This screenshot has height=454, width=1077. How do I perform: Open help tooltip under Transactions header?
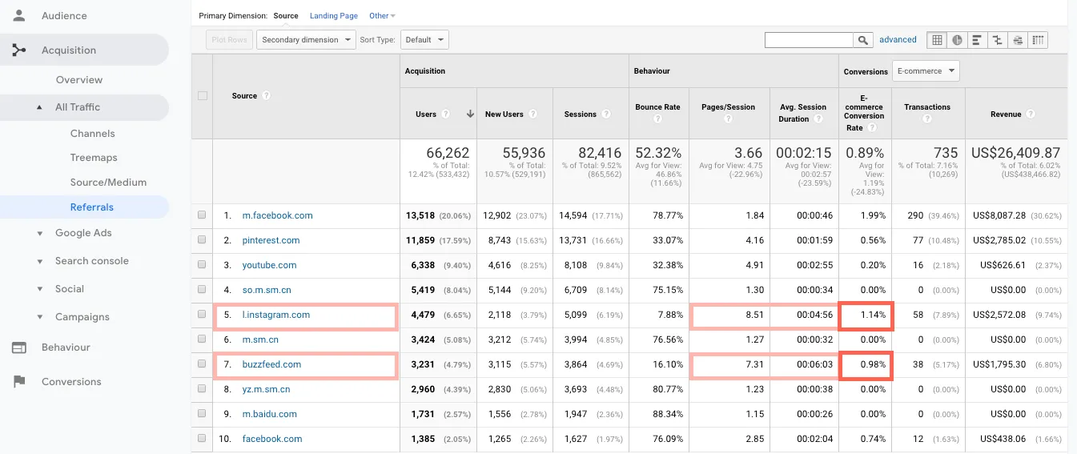[926, 119]
